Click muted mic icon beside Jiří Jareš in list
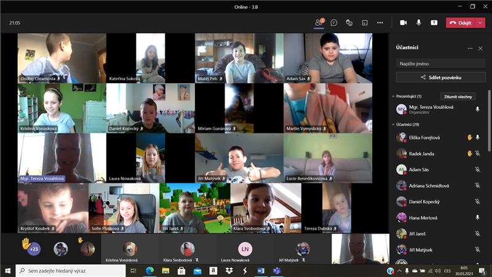Image resolution: width=492 pixels, height=277 pixels. click(x=478, y=234)
